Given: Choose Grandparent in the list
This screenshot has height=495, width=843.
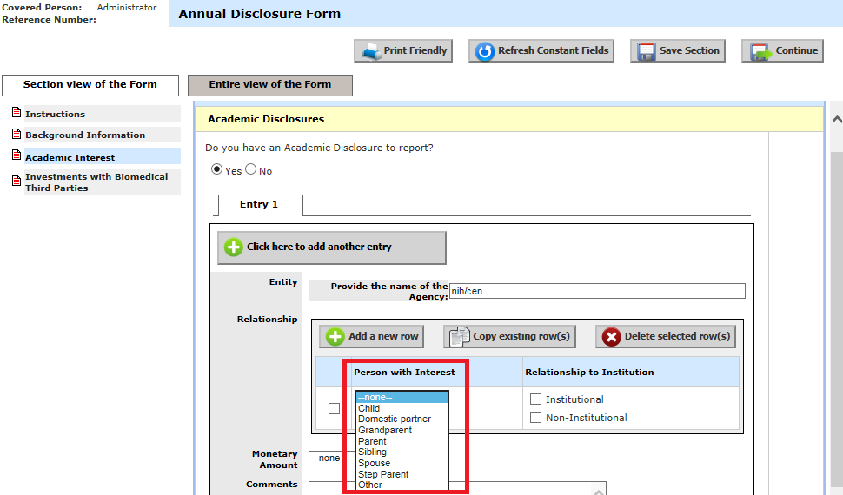Looking at the screenshot, I should [402, 430].
